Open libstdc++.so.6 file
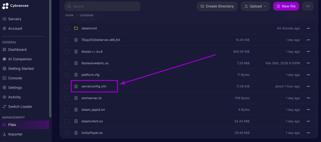 click(92, 51)
